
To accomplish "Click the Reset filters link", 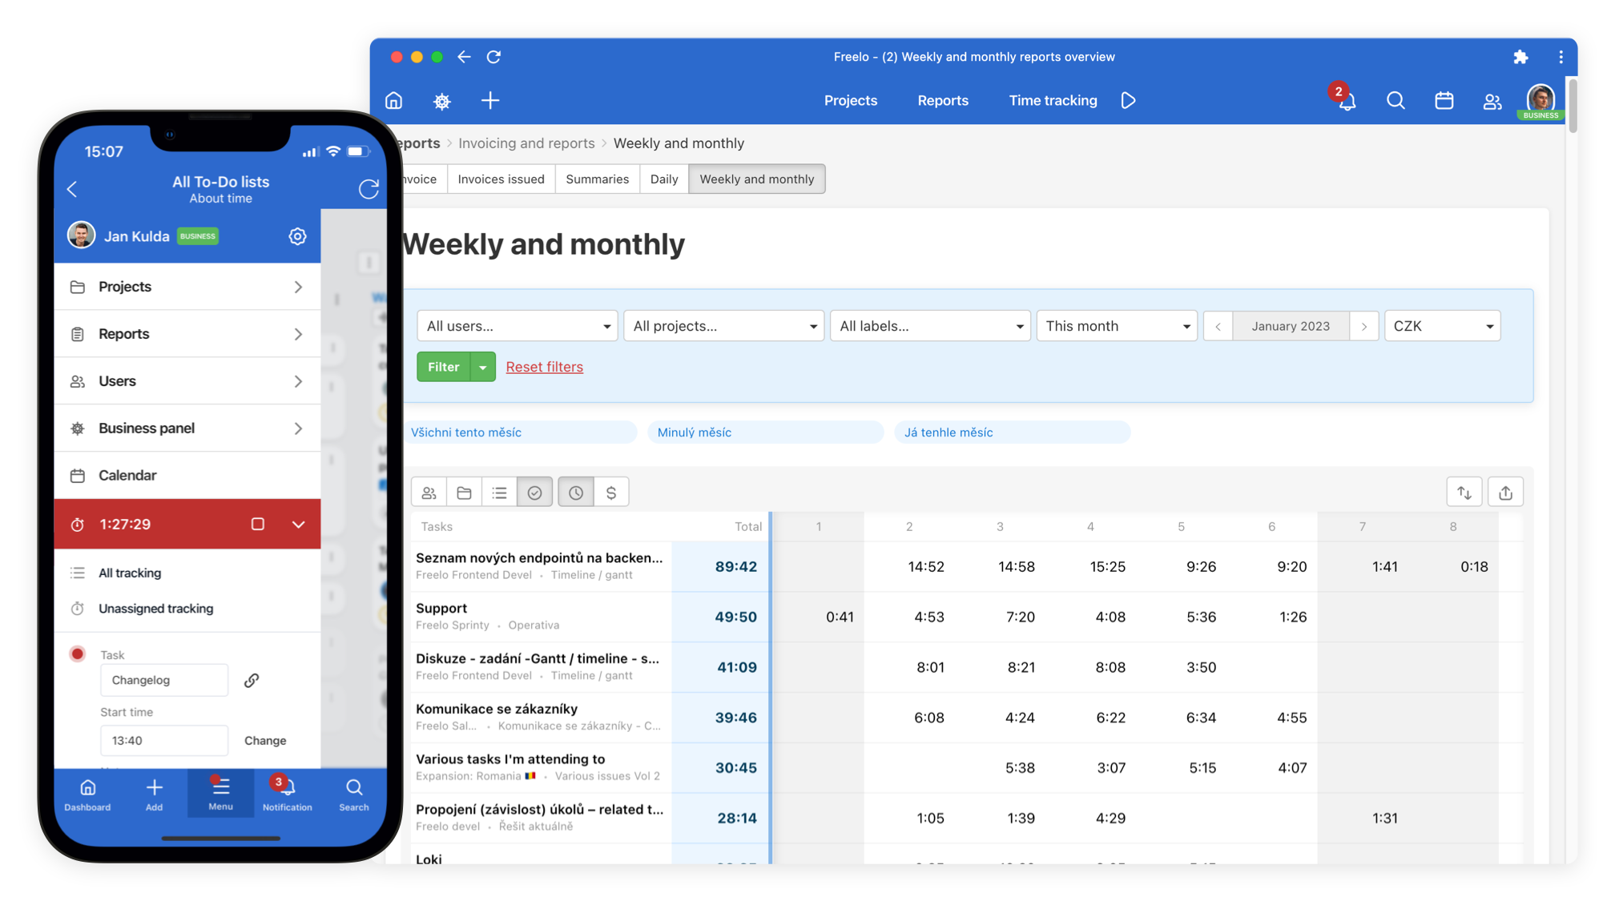I will pos(544,366).
